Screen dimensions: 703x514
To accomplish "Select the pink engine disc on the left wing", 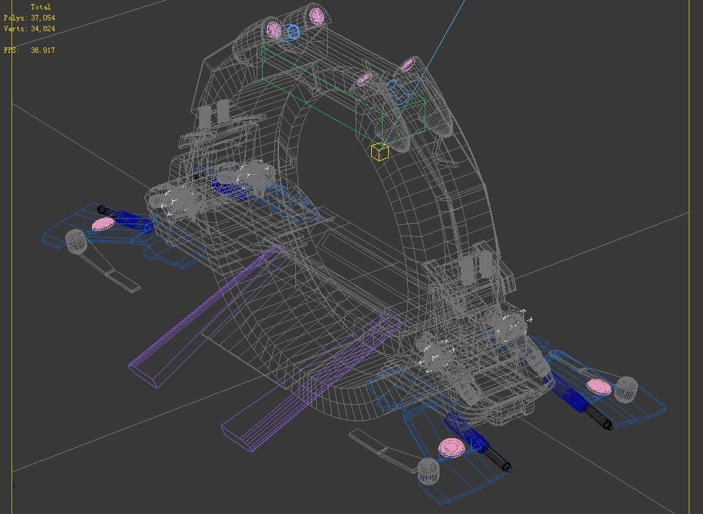I will pos(102,223).
